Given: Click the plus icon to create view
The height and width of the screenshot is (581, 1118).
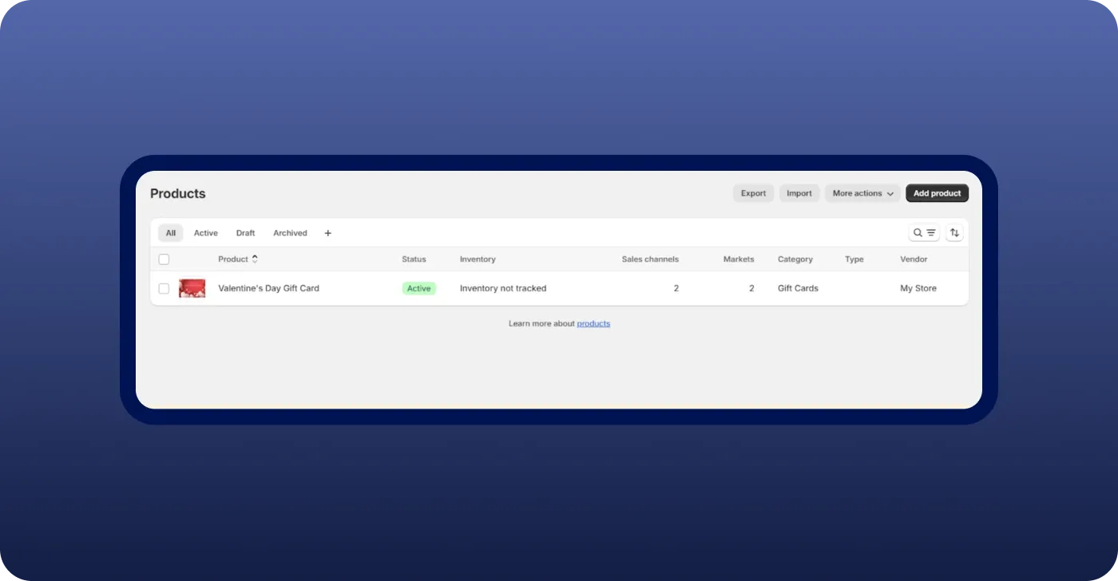Looking at the screenshot, I should pyautogui.click(x=327, y=233).
